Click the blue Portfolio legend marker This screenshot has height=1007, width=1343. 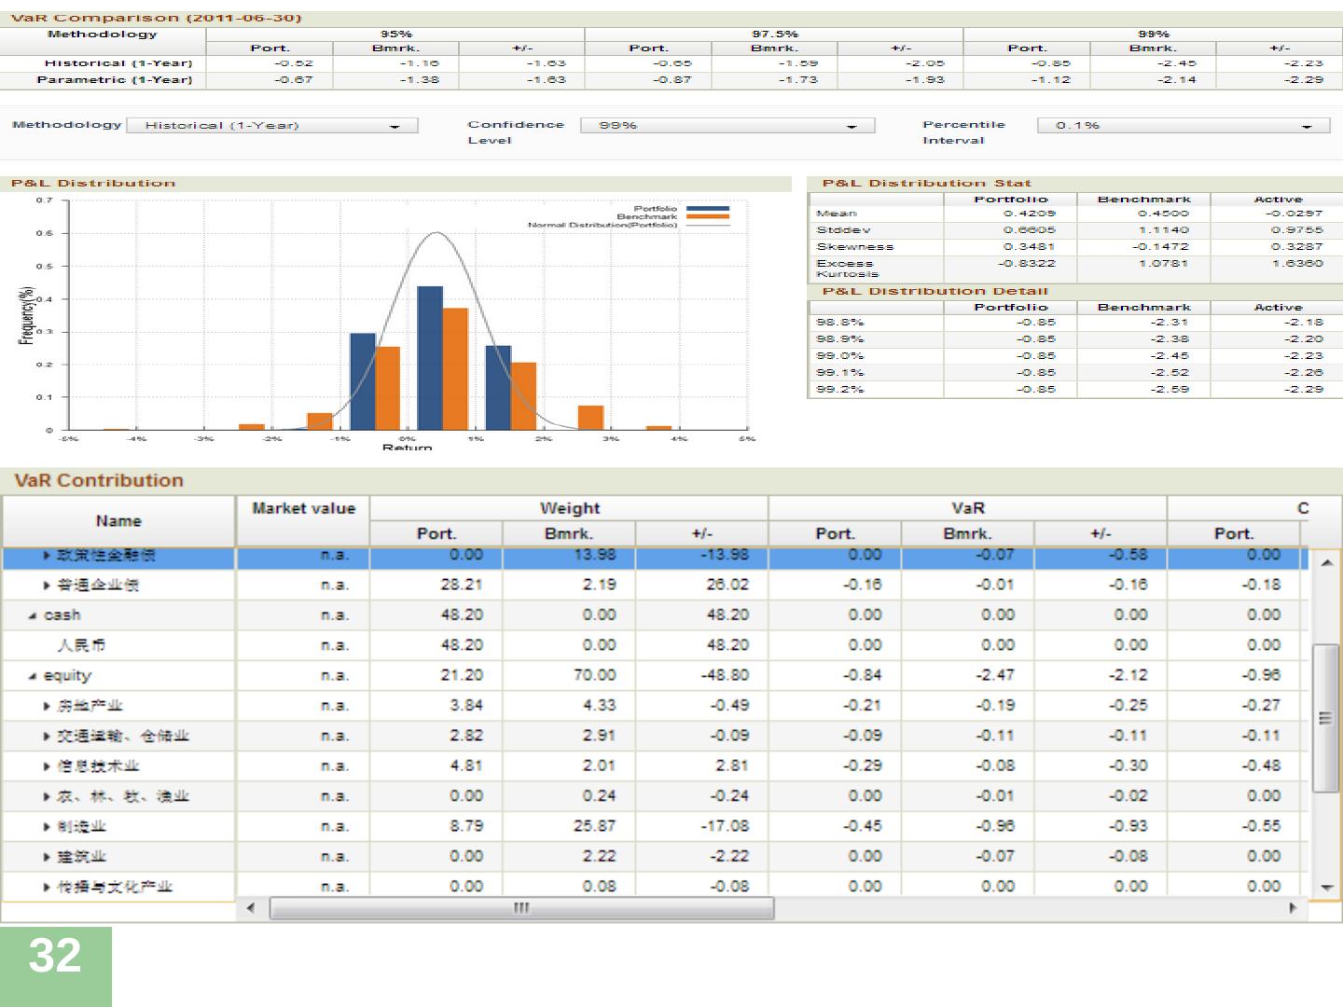pyautogui.click(x=708, y=209)
